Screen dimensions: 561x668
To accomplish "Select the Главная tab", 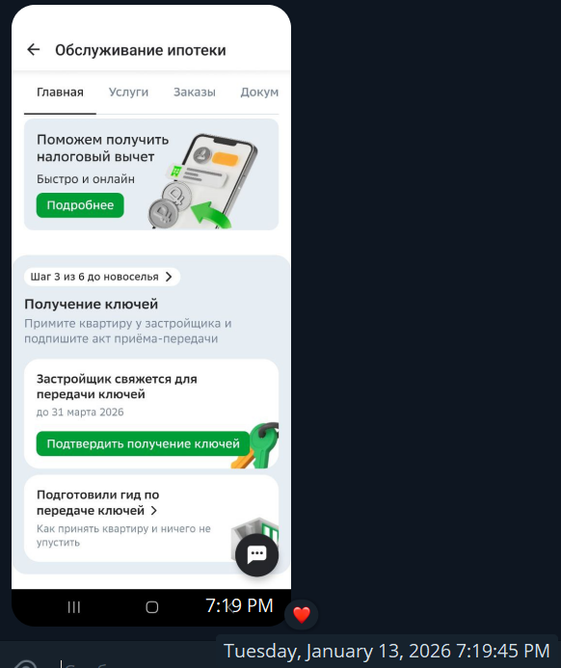I will pos(60,92).
